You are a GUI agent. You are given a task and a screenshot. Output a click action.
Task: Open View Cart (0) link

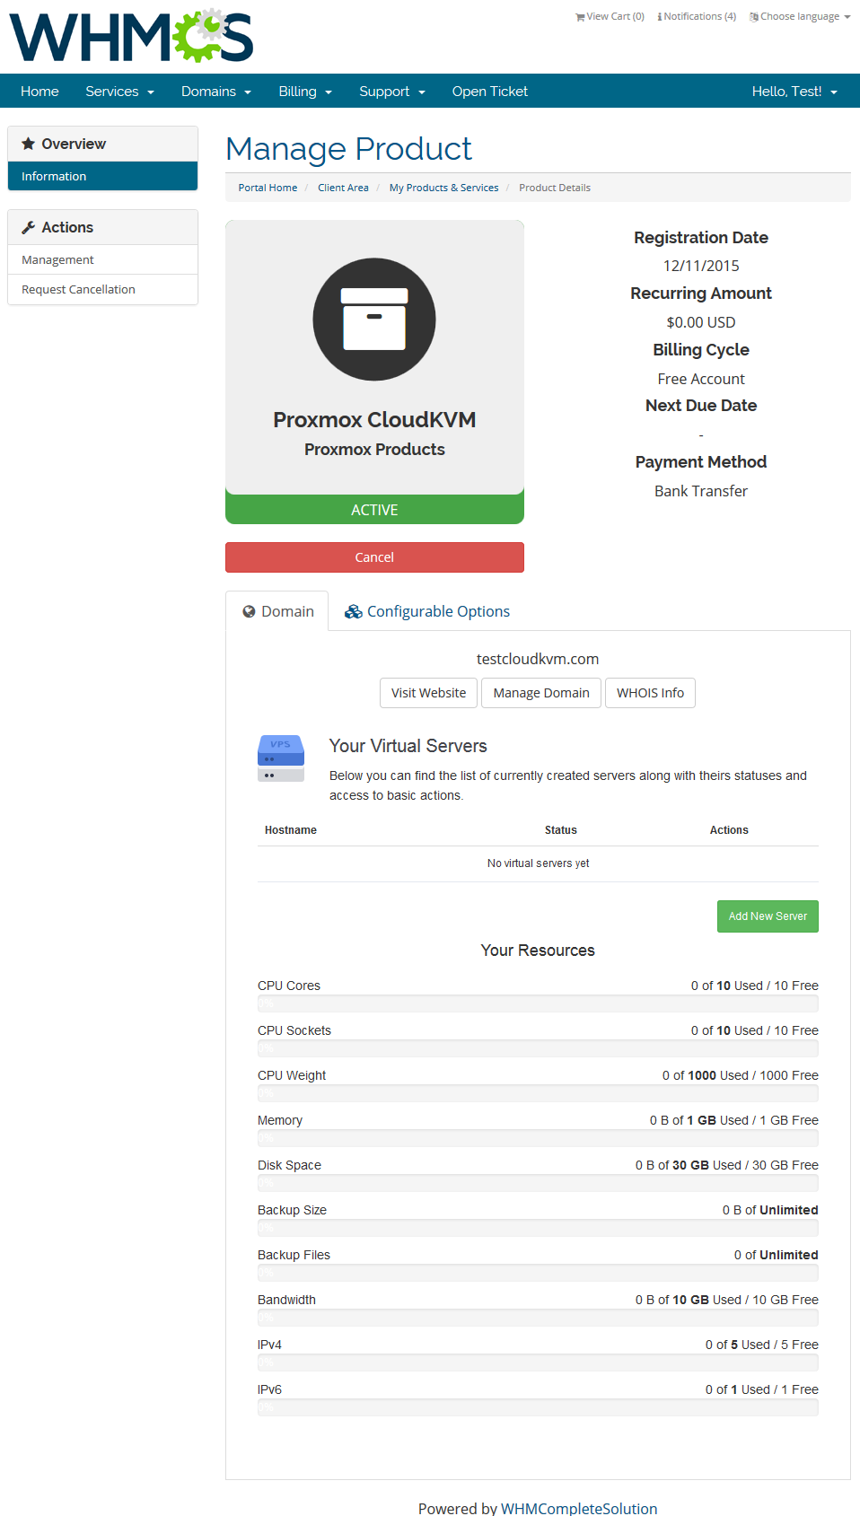point(610,17)
